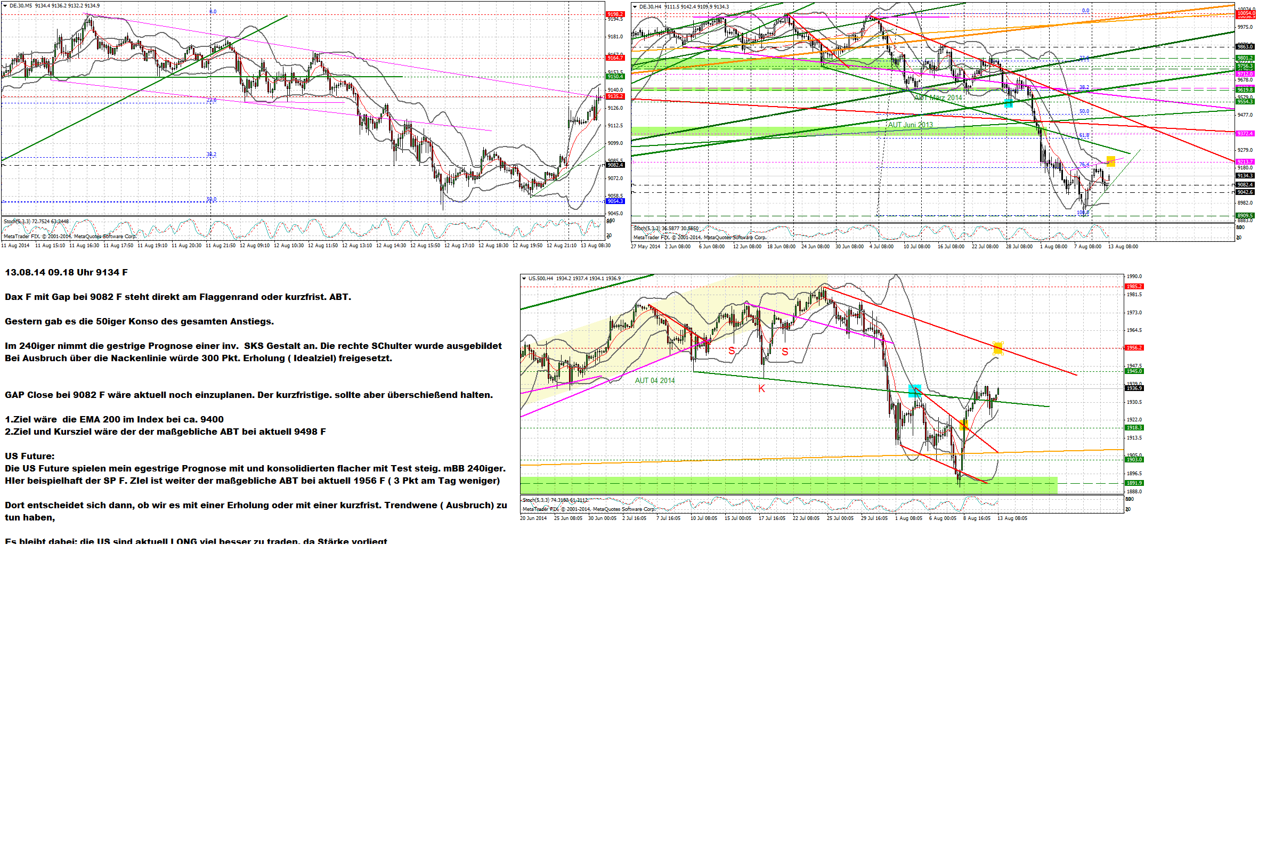Viewport: 1283px width, 846px height.
Task: Click the blue 9054.3 price label on M5 chart
Action: pos(615,201)
